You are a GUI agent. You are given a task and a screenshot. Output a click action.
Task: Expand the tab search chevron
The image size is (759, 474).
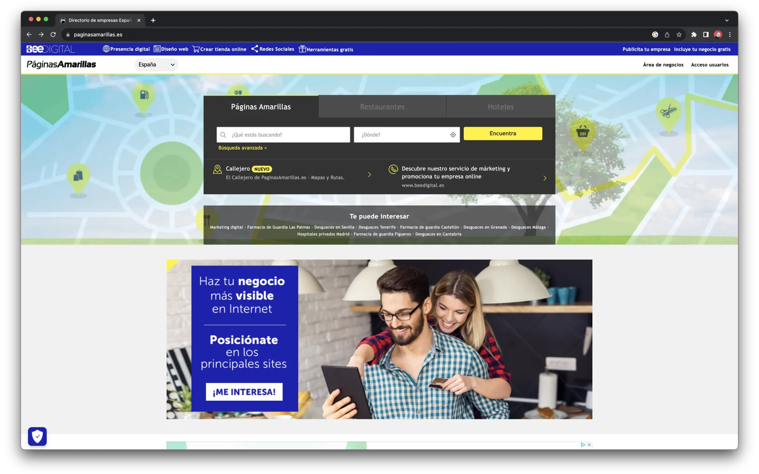726,20
